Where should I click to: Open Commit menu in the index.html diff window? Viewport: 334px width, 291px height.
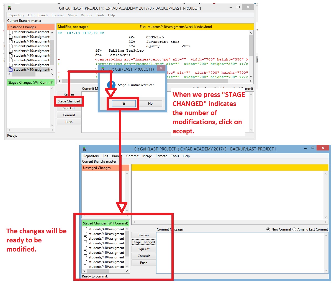tap(58, 15)
